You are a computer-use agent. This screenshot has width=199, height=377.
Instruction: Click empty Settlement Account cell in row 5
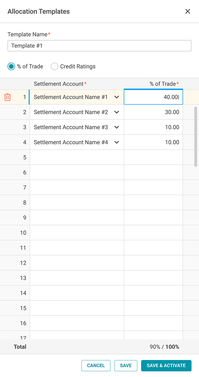click(x=77, y=157)
